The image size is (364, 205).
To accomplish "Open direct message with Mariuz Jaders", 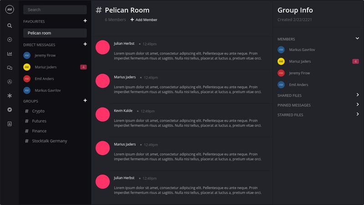I will [x=46, y=67].
